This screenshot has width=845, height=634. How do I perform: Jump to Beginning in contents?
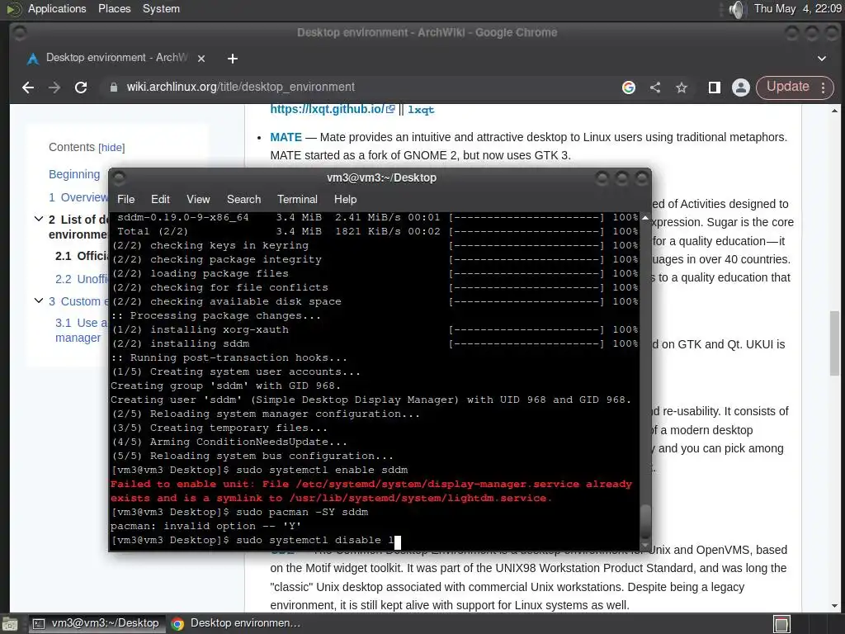coord(74,174)
